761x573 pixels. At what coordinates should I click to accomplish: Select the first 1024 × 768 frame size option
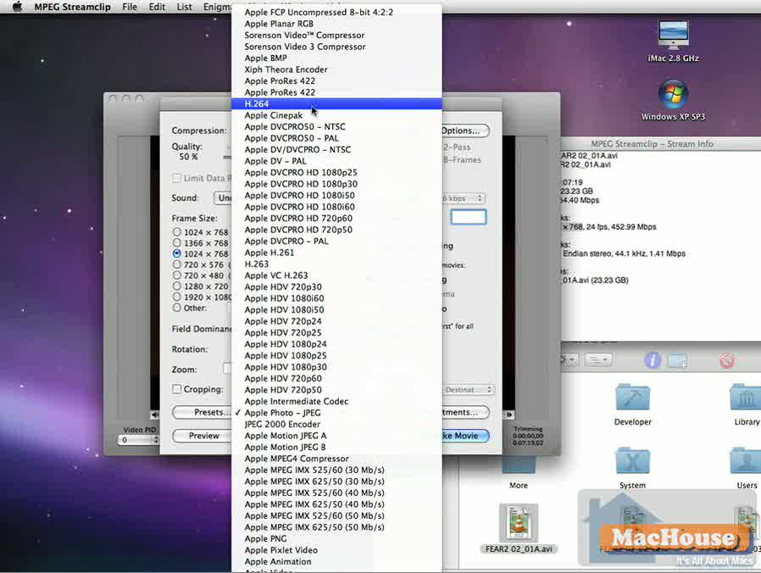pyautogui.click(x=176, y=232)
